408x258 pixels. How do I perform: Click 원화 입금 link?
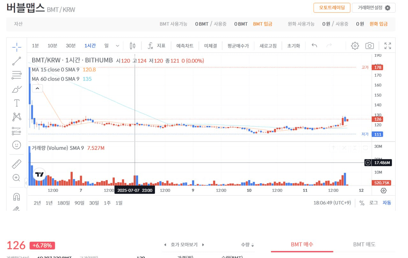tap(379, 24)
